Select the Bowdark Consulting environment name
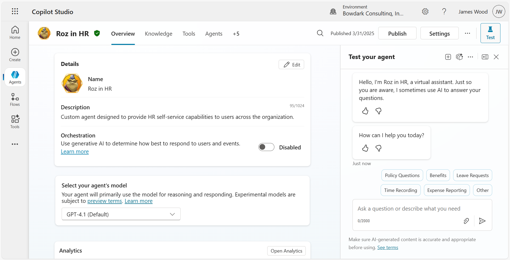510x260 pixels. point(373,14)
